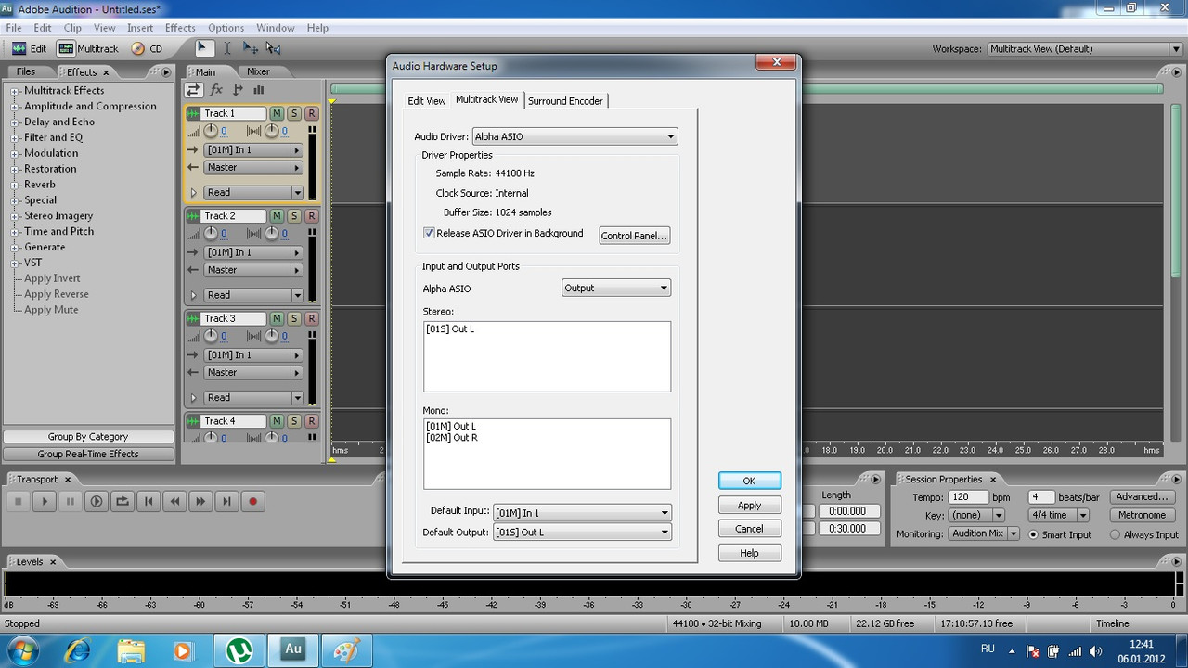The width and height of the screenshot is (1188, 668).
Task: Open Paint from the taskbar
Action: click(x=346, y=650)
